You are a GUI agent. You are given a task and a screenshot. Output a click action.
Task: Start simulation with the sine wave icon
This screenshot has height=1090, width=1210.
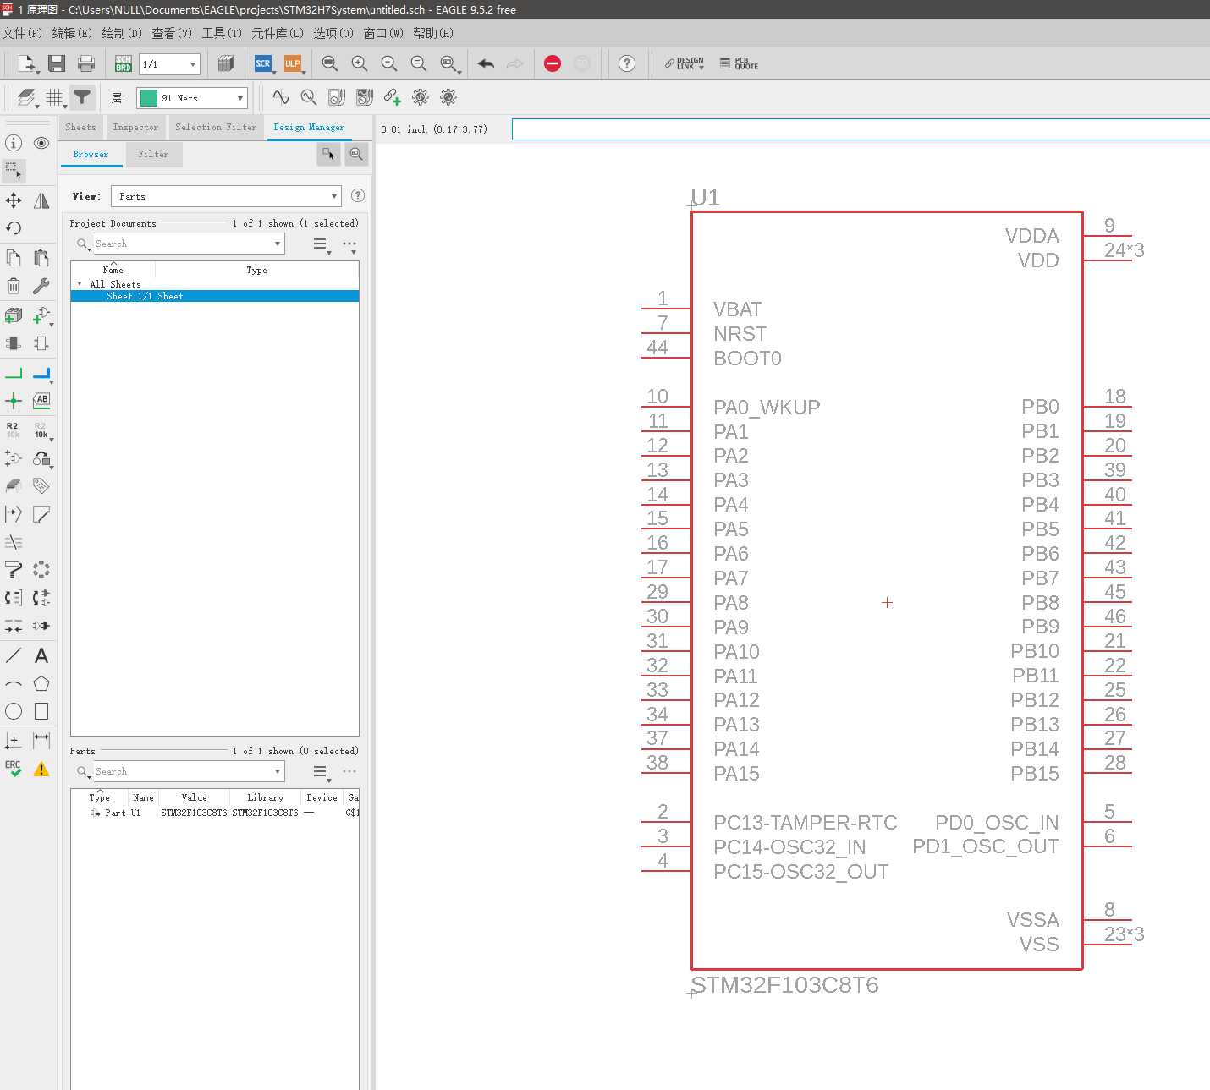click(281, 97)
